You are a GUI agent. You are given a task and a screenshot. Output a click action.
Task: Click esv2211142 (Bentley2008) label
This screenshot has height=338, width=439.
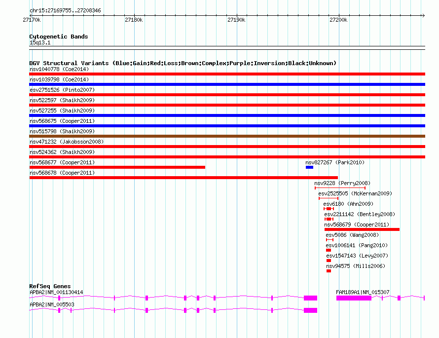360,214
